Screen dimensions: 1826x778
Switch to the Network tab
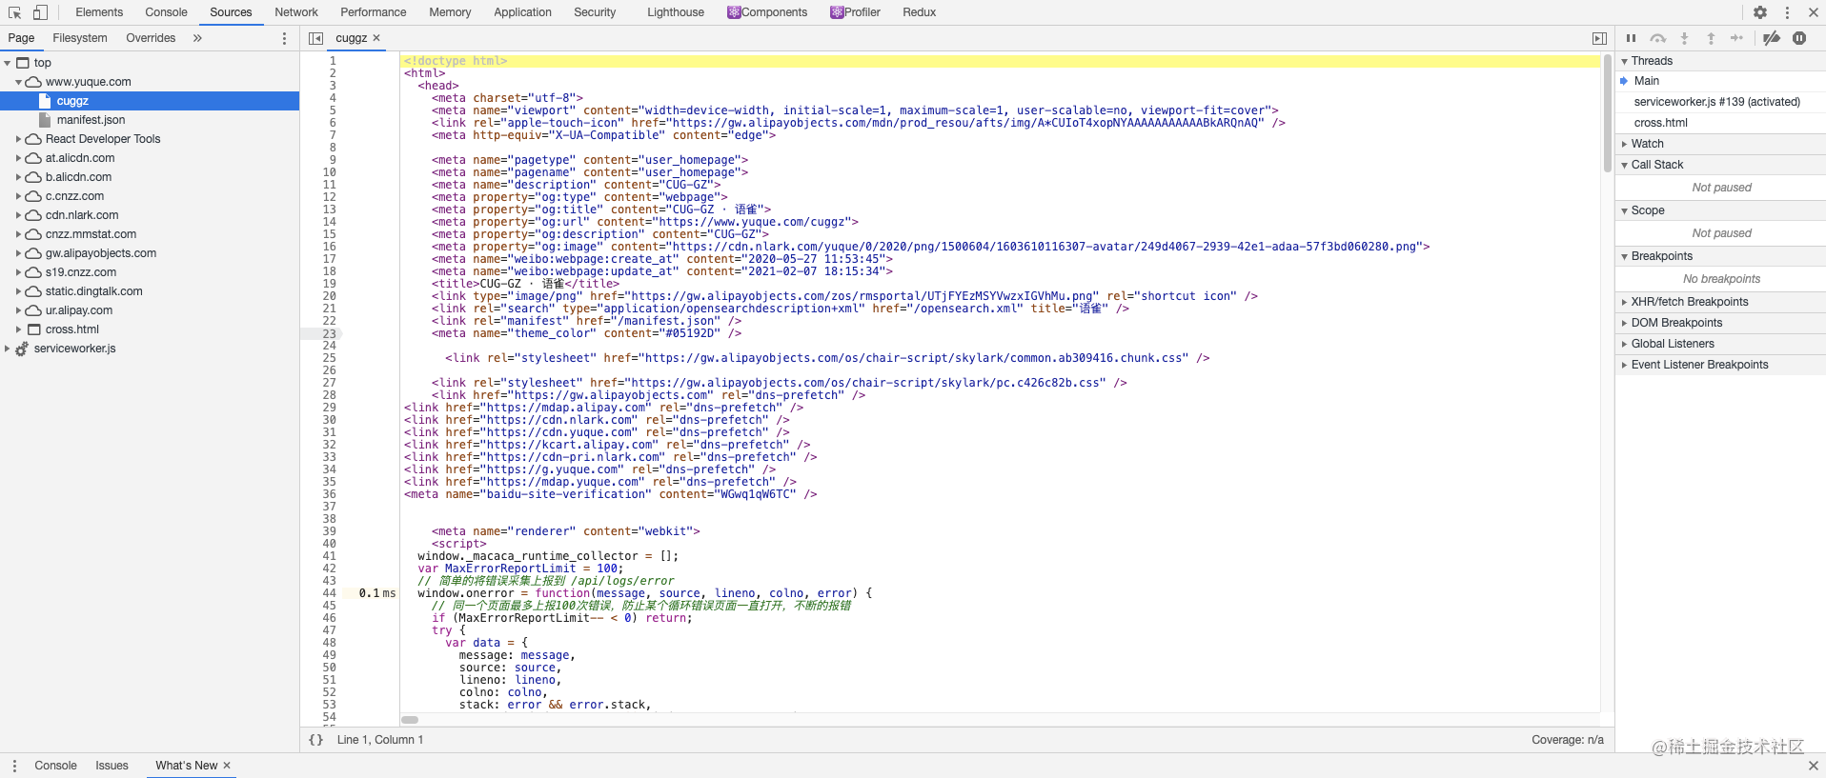pyautogui.click(x=296, y=12)
